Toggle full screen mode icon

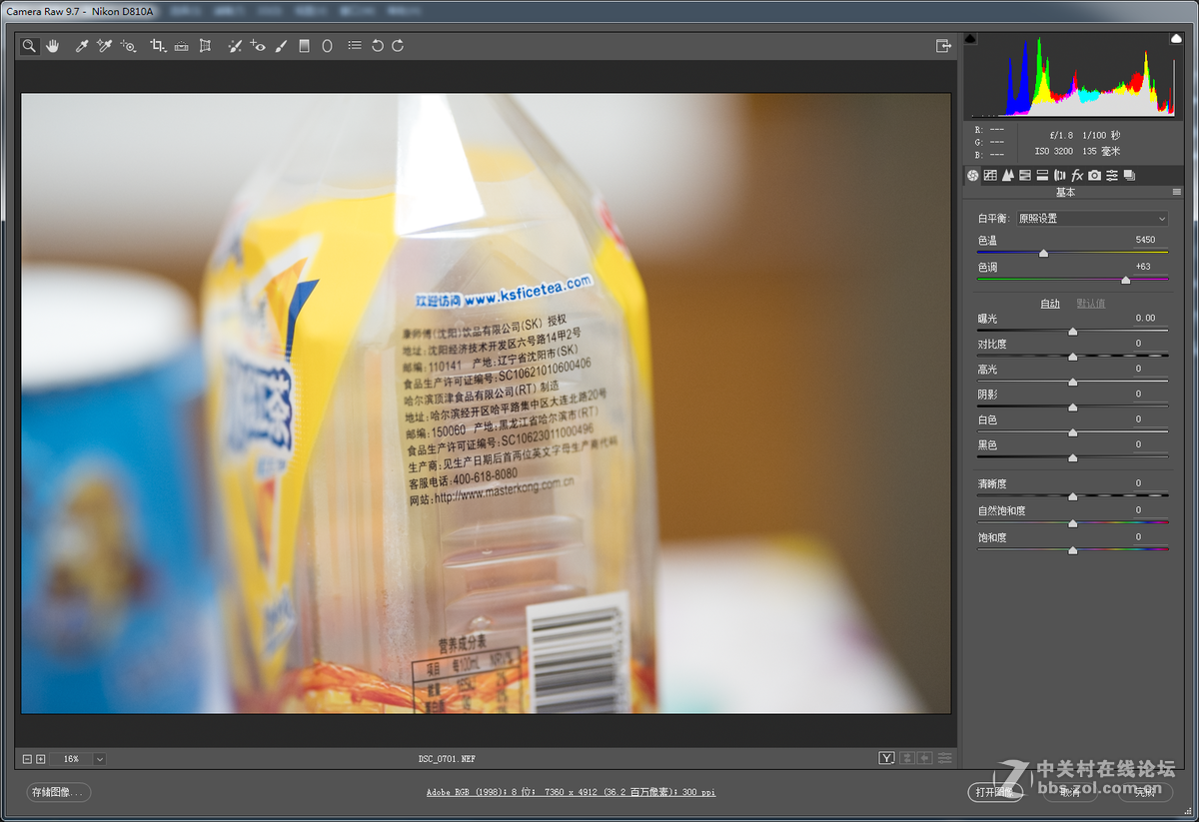[x=942, y=46]
